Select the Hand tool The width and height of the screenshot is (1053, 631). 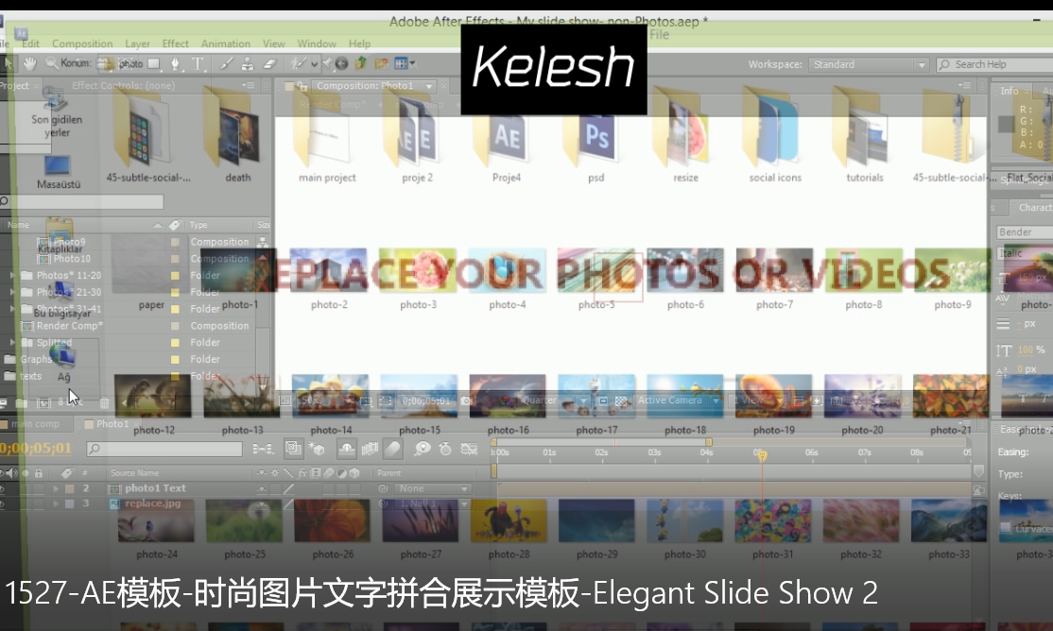(29, 64)
